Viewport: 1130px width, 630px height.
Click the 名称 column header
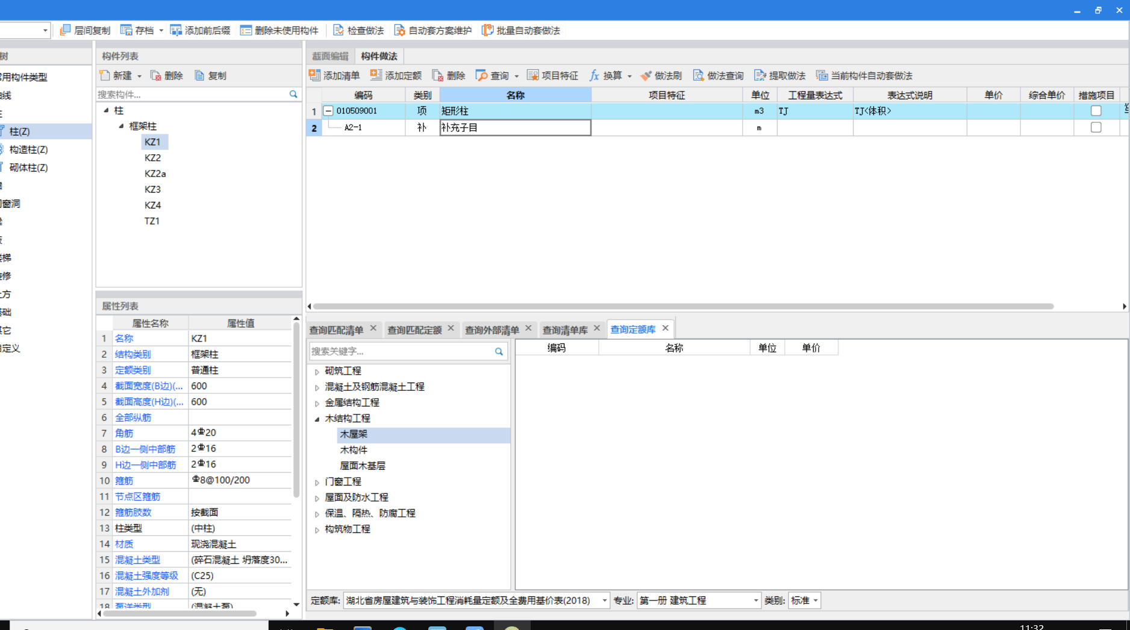click(515, 95)
